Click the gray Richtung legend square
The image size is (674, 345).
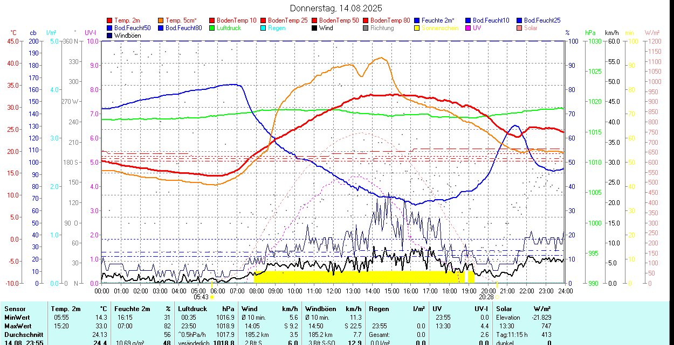pyautogui.click(x=366, y=28)
